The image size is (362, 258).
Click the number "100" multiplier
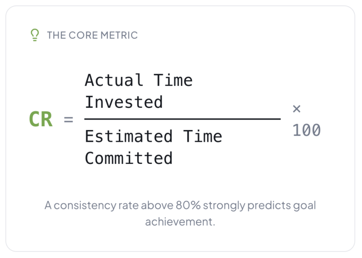(x=306, y=130)
